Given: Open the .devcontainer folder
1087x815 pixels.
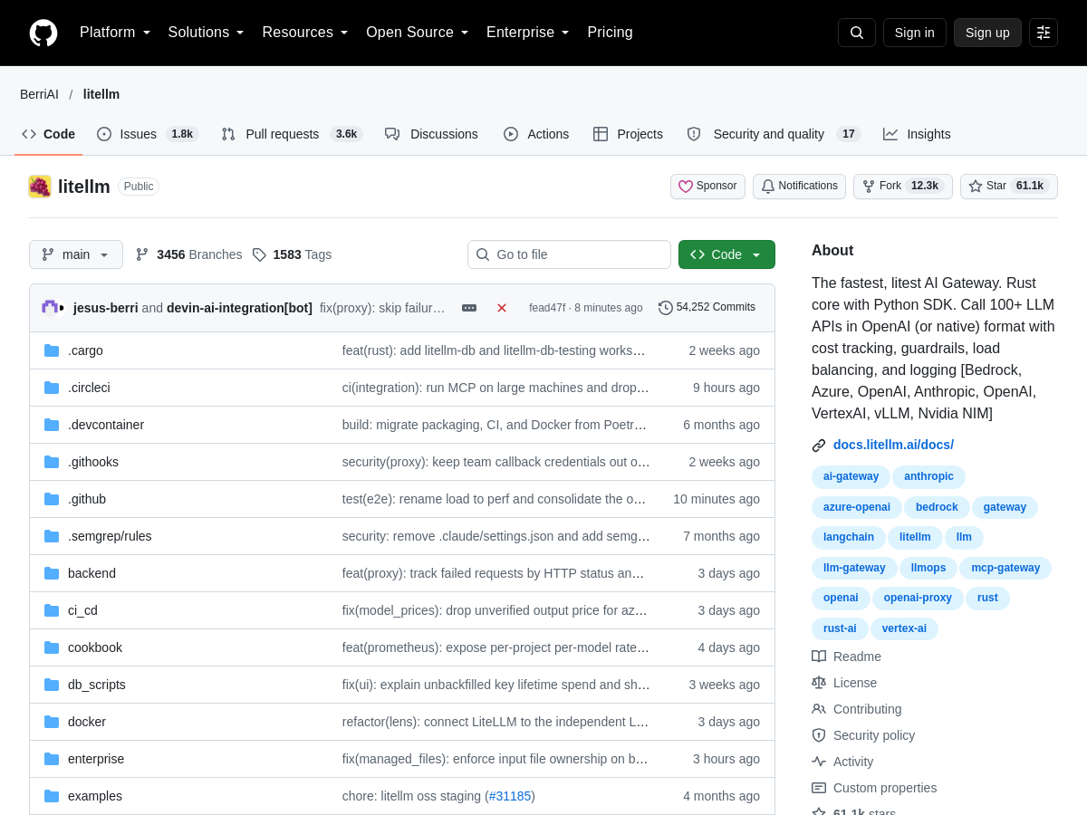Looking at the screenshot, I should point(106,425).
